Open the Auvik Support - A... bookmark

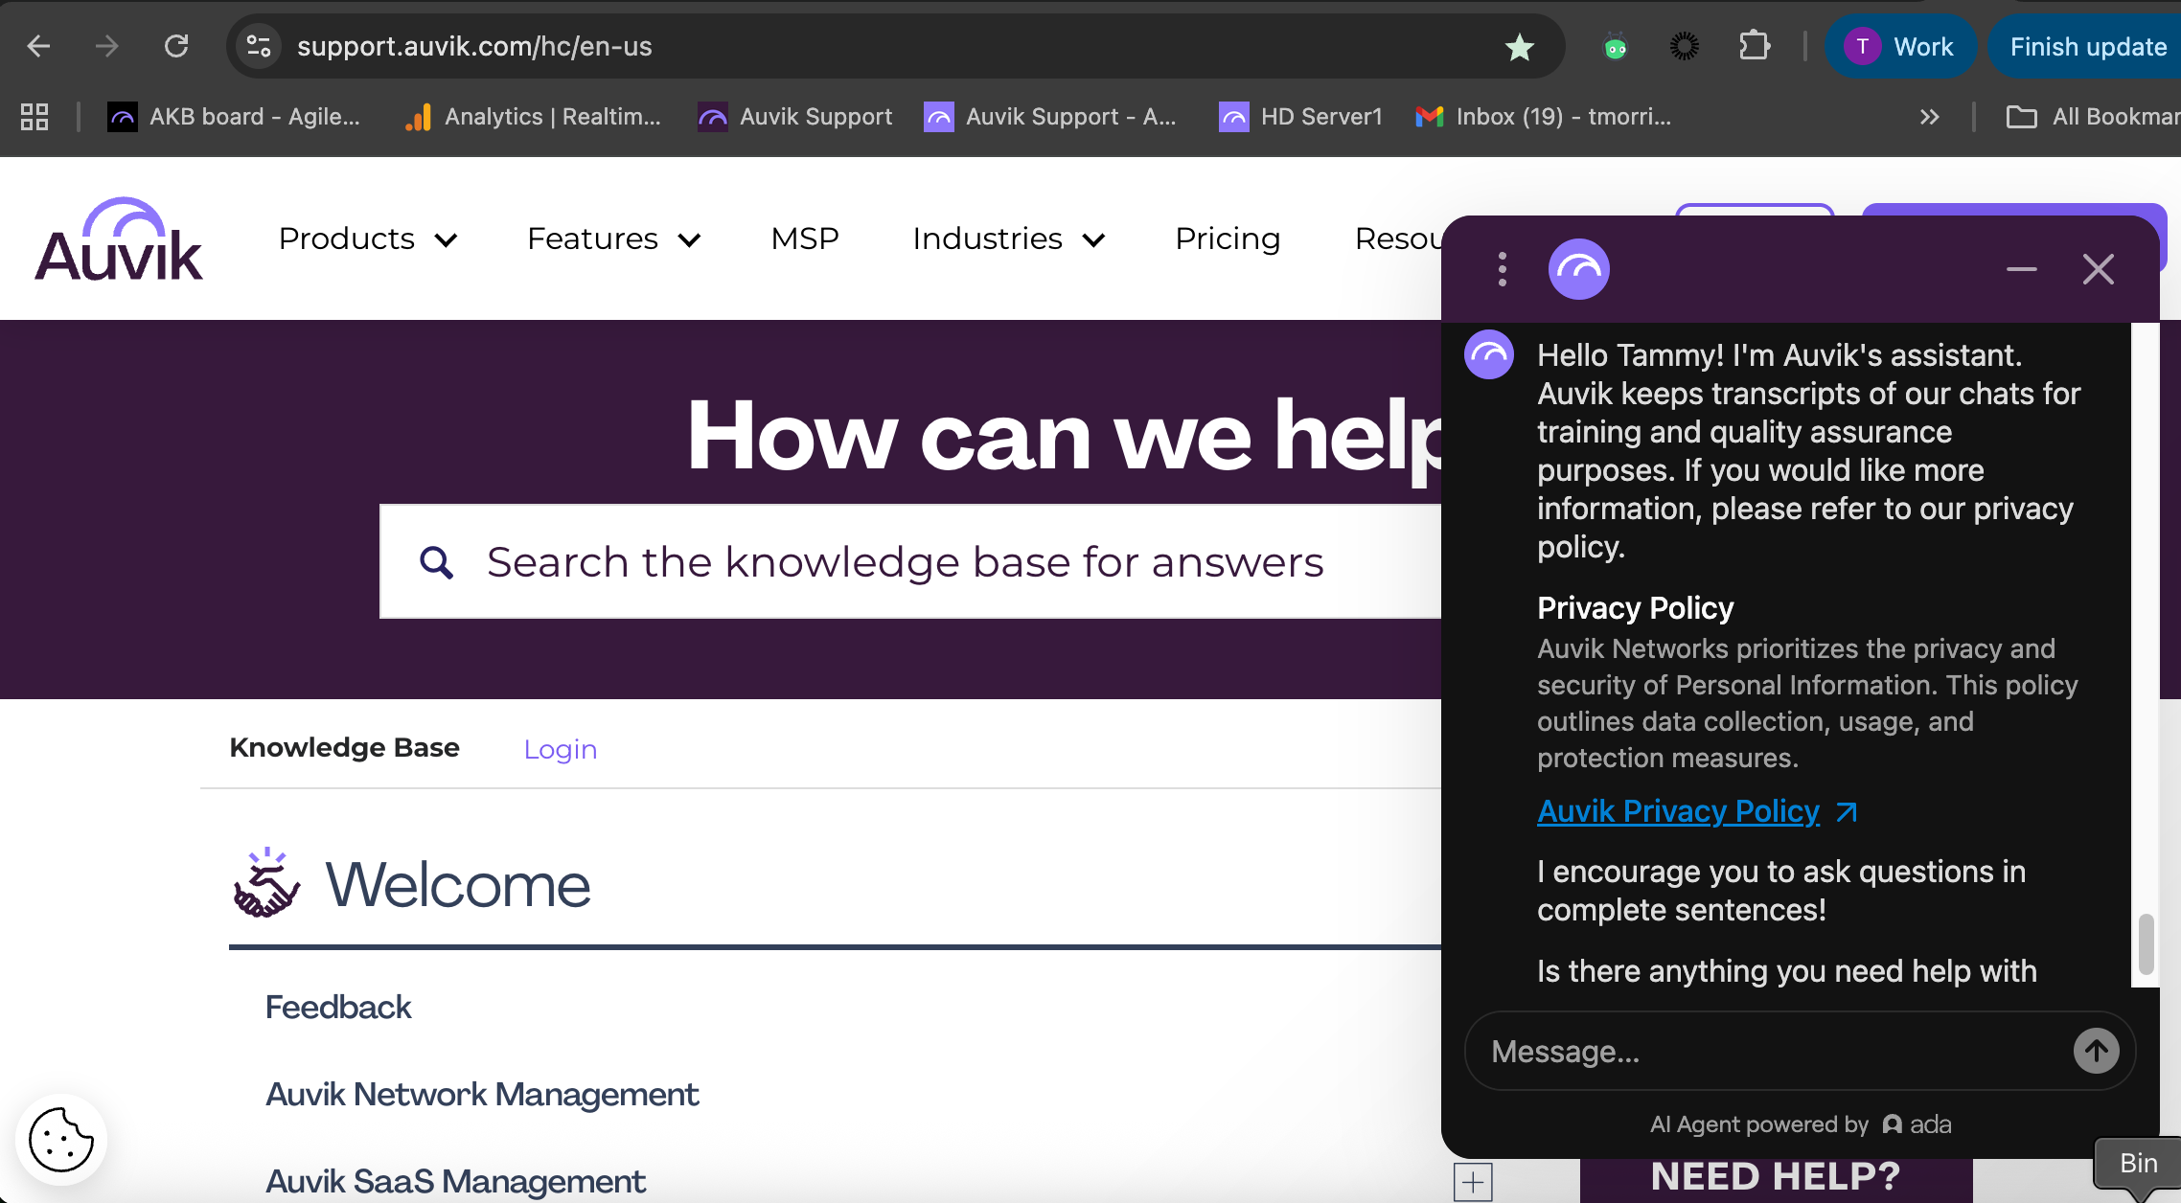click(x=1050, y=117)
